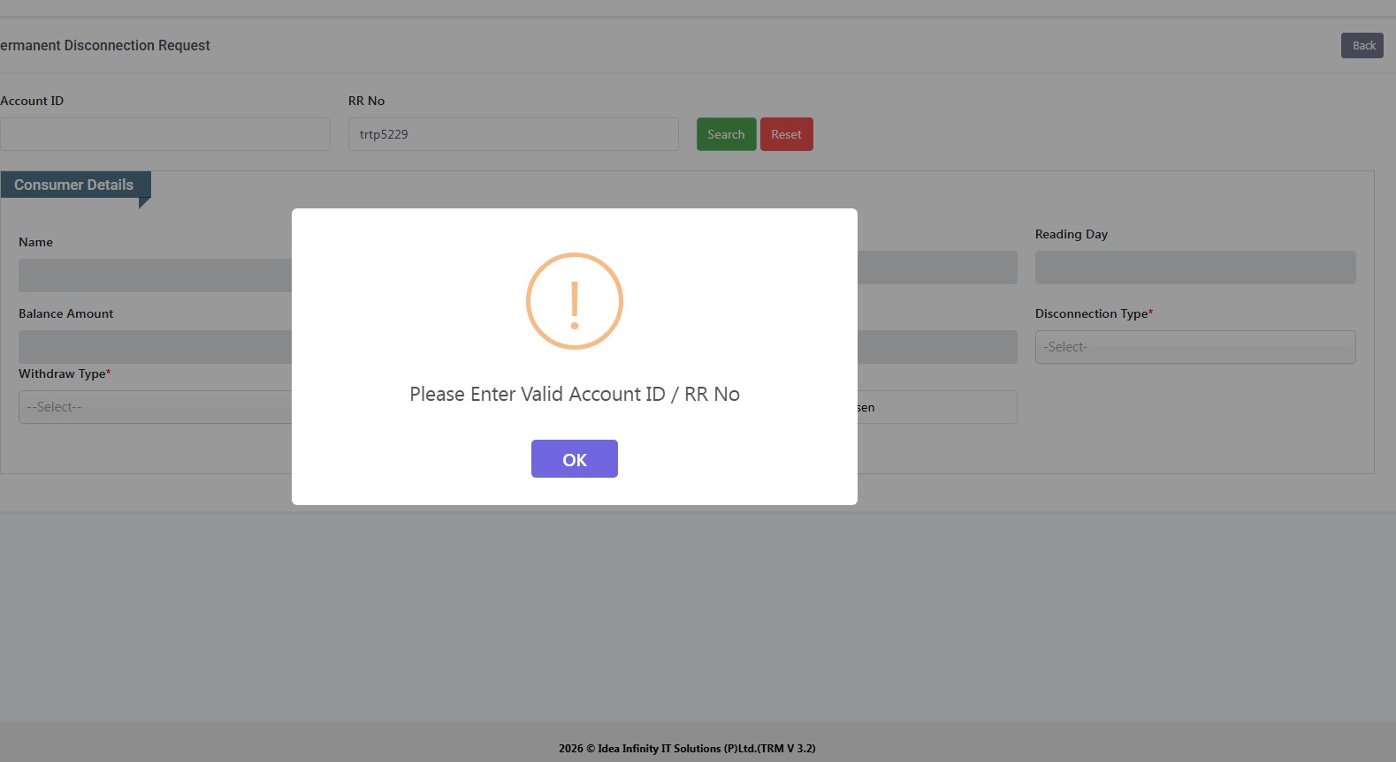Click the field ending in 'sen'

[x=936, y=407]
